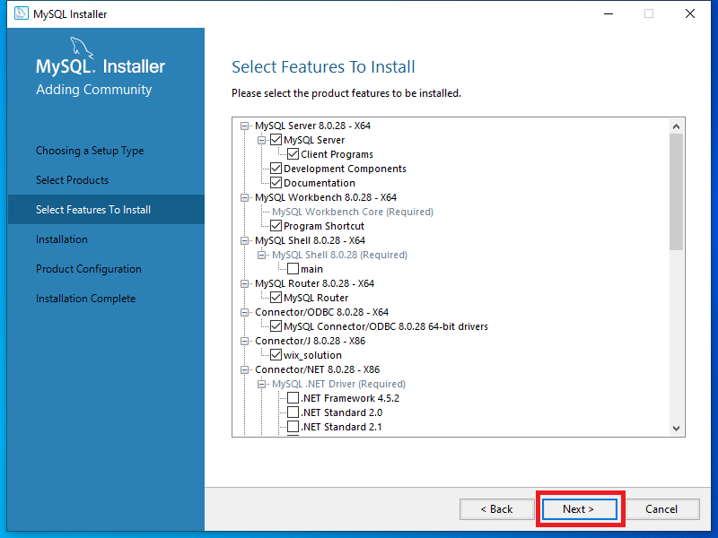This screenshot has height=538, width=718.
Task: Click the Next button
Action: (x=580, y=508)
